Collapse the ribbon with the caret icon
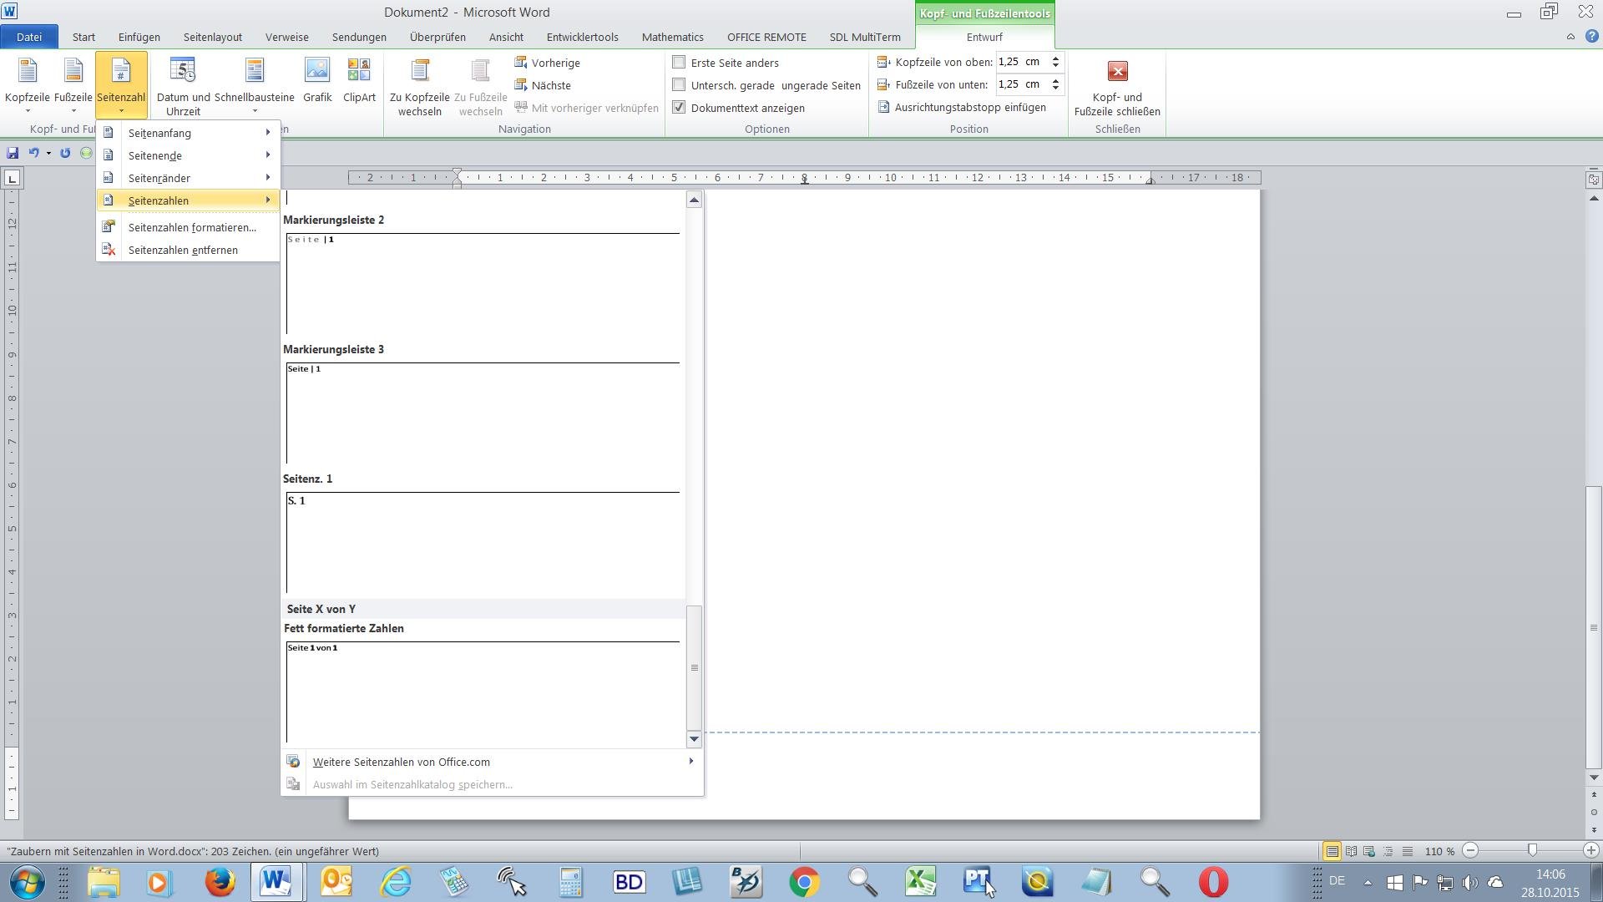Viewport: 1603px width, 902px height. coord(1570,37)
